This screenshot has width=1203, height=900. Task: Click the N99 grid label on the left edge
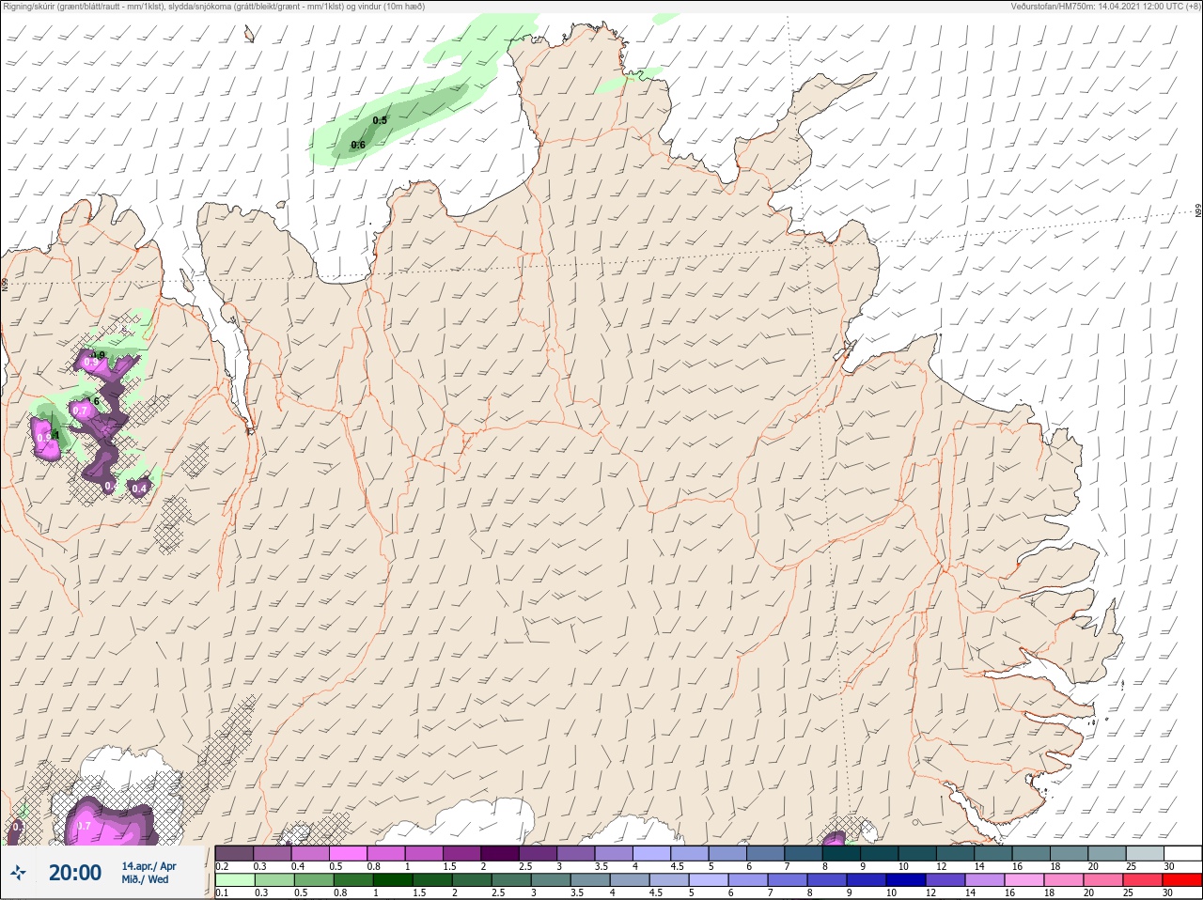pos(5,284)
